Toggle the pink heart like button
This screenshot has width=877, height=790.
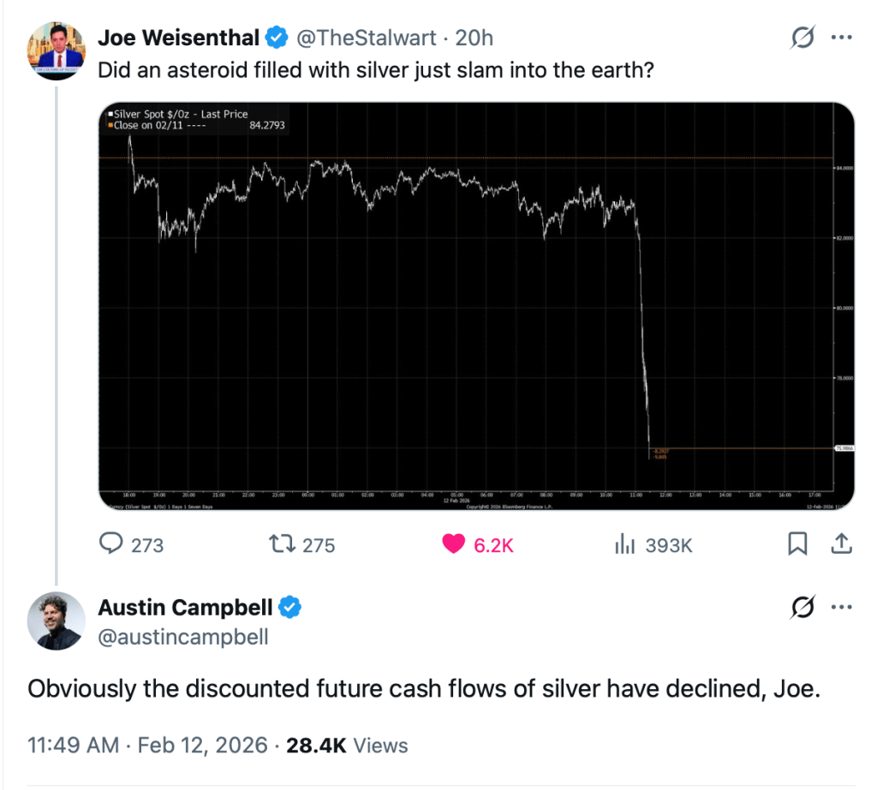tap(456, 544)
